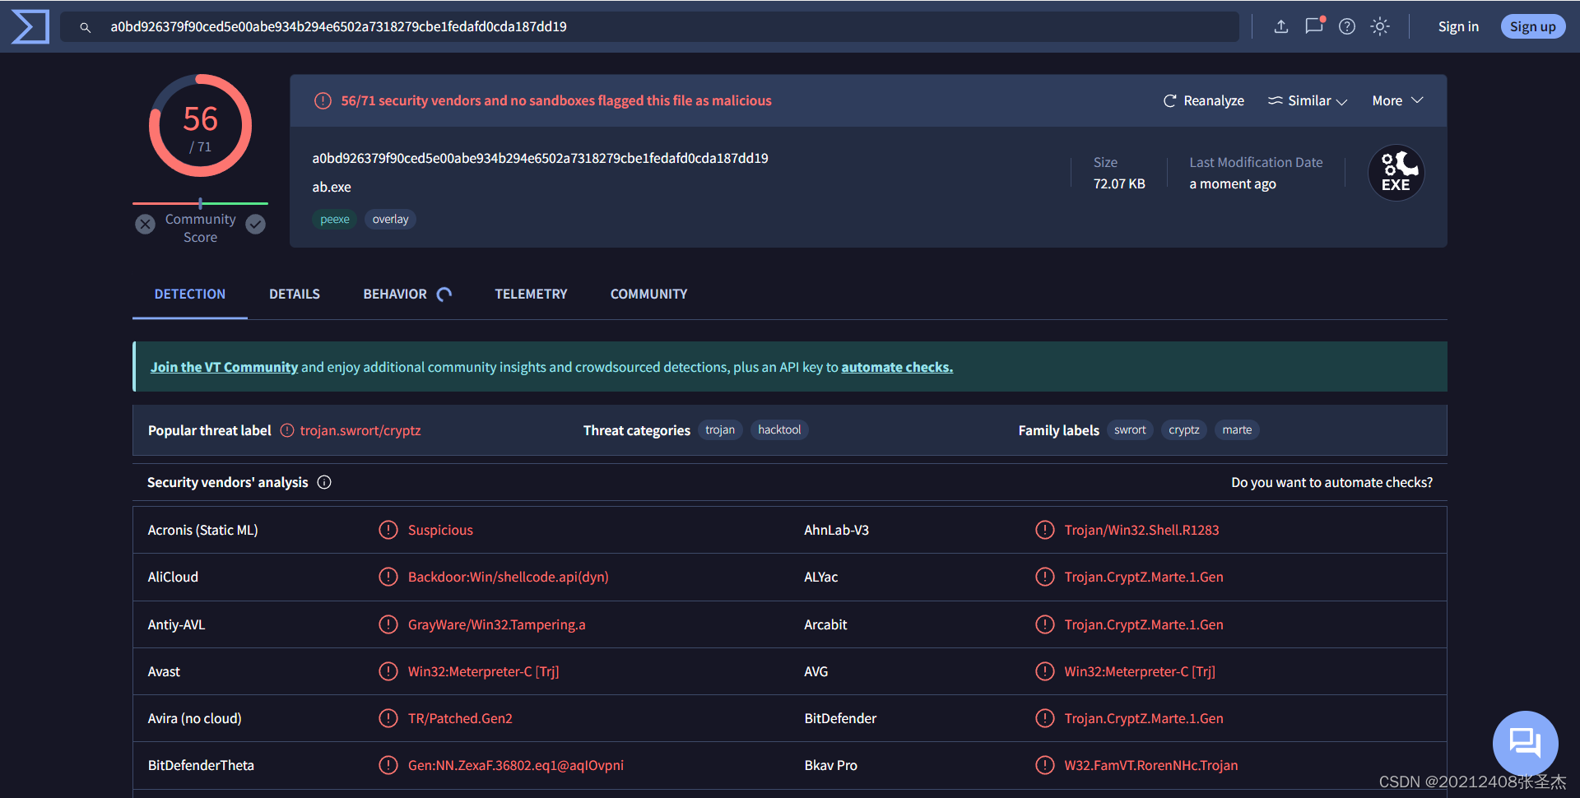Click the 72.07 KB size value
1580x798 pixels.
[1119, 183]
